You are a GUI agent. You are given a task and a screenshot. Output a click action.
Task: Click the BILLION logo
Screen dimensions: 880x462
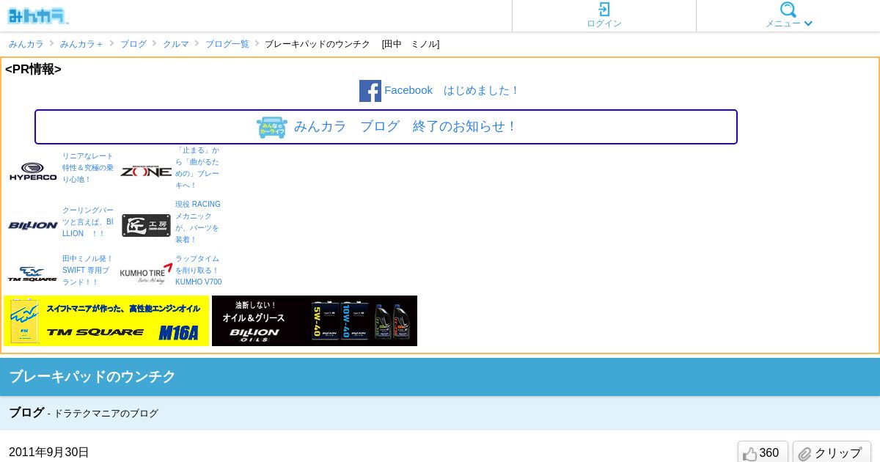coord(33,225)
